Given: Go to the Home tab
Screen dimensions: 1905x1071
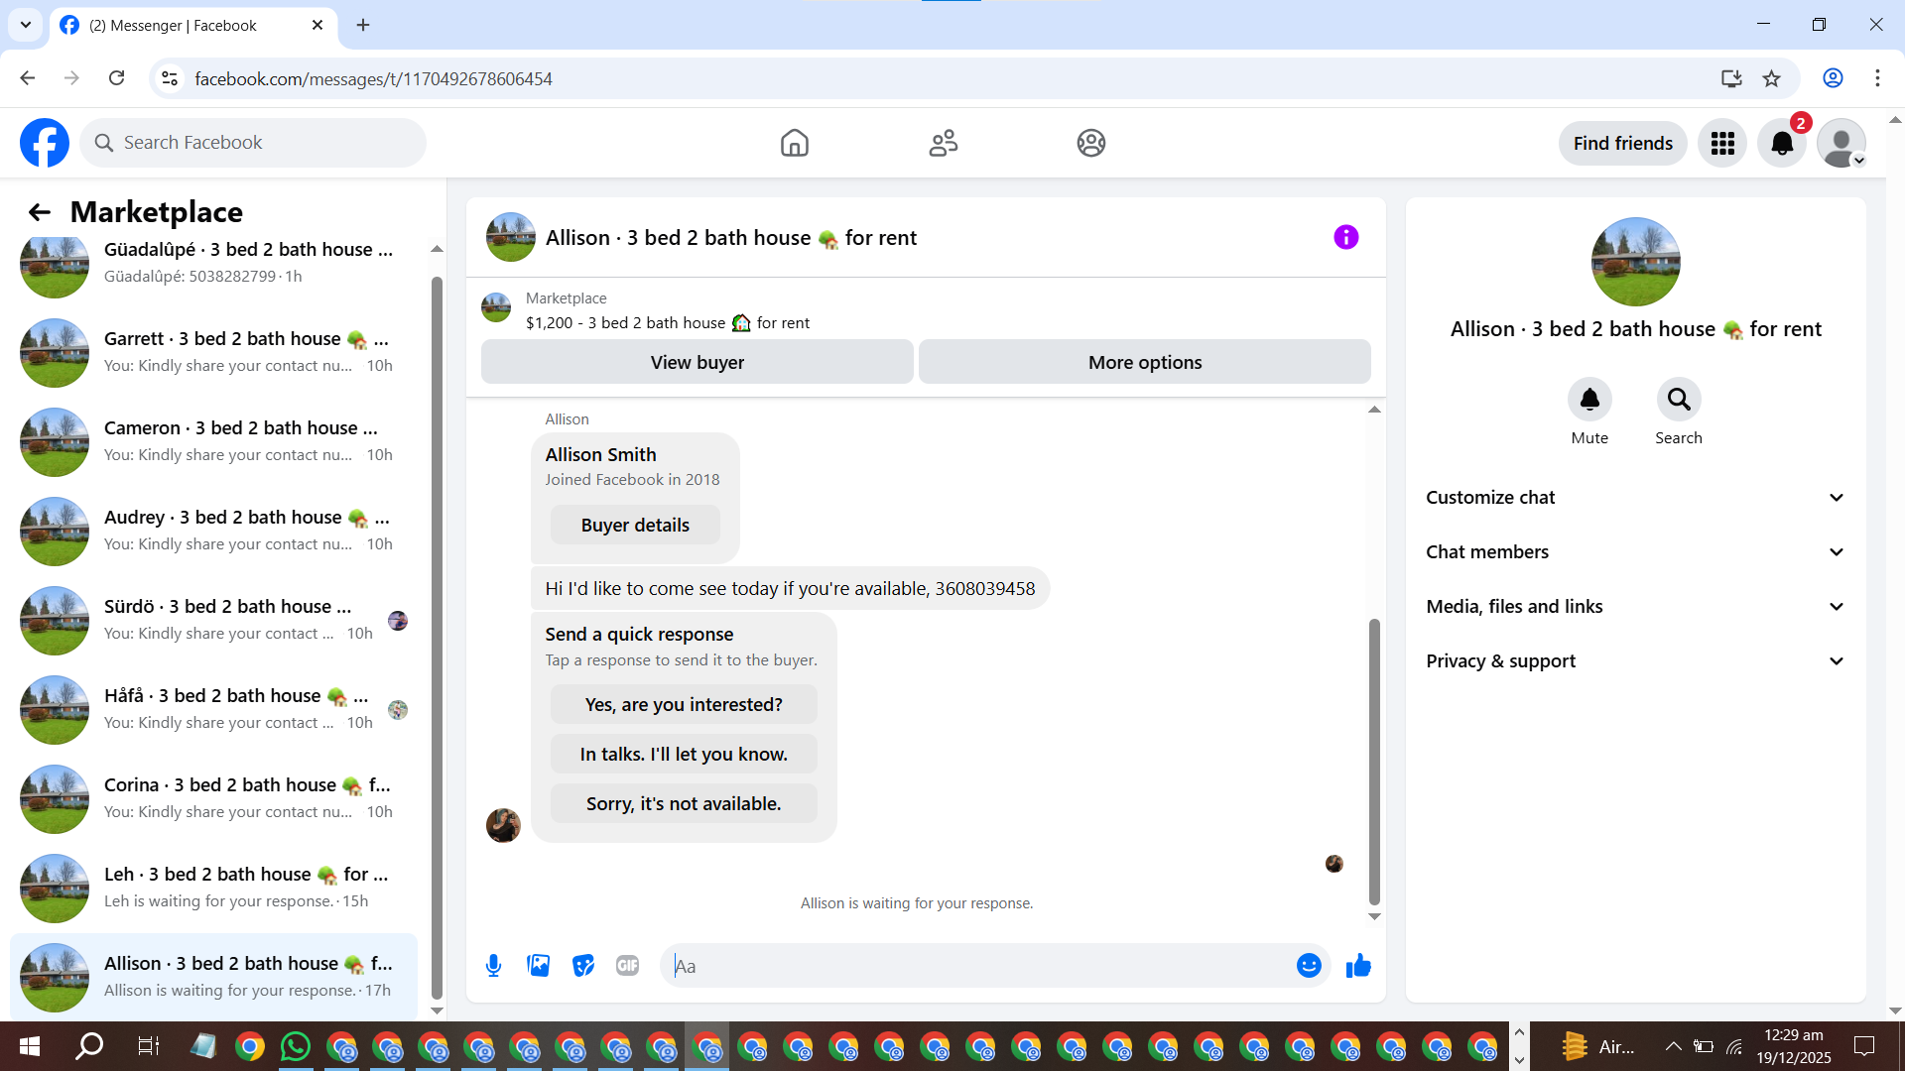Looking at the screenshot, I should click(x=794, y=144).
